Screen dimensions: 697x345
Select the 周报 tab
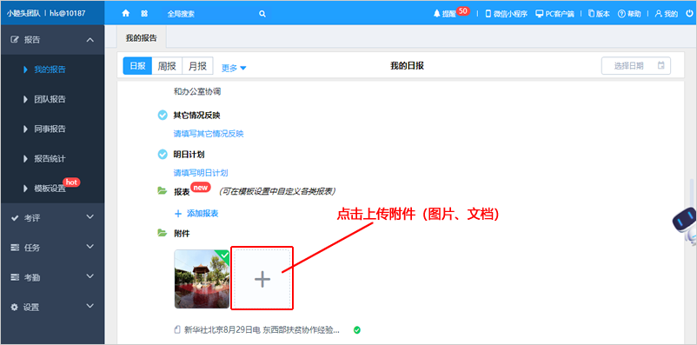point(167,66)
